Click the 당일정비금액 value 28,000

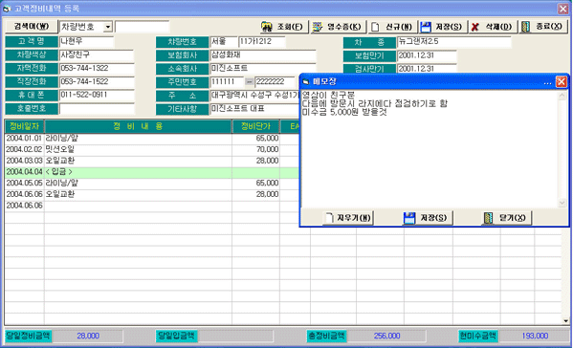88,336
